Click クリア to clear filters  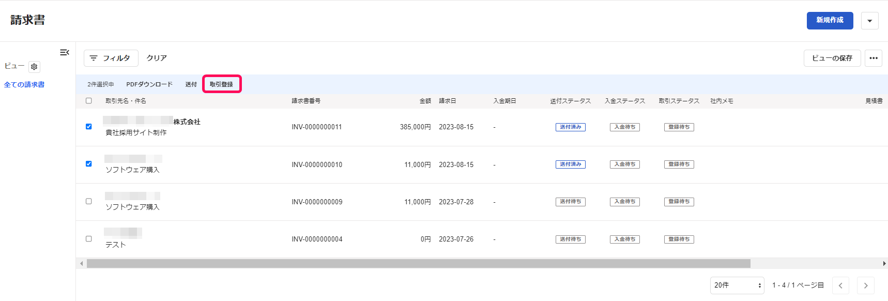click(157, 58)
